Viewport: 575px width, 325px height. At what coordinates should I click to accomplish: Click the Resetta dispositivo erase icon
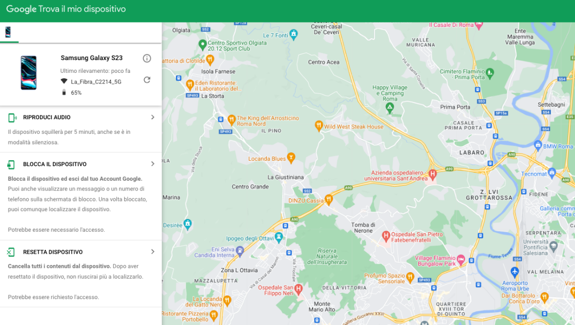pyautogui.click(x=11, y=252)
